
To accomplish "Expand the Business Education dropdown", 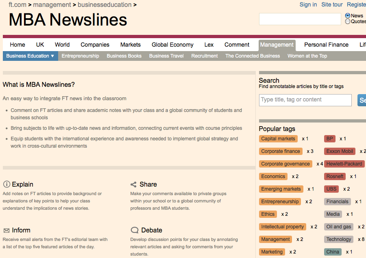I will click(x=30, y=56).
